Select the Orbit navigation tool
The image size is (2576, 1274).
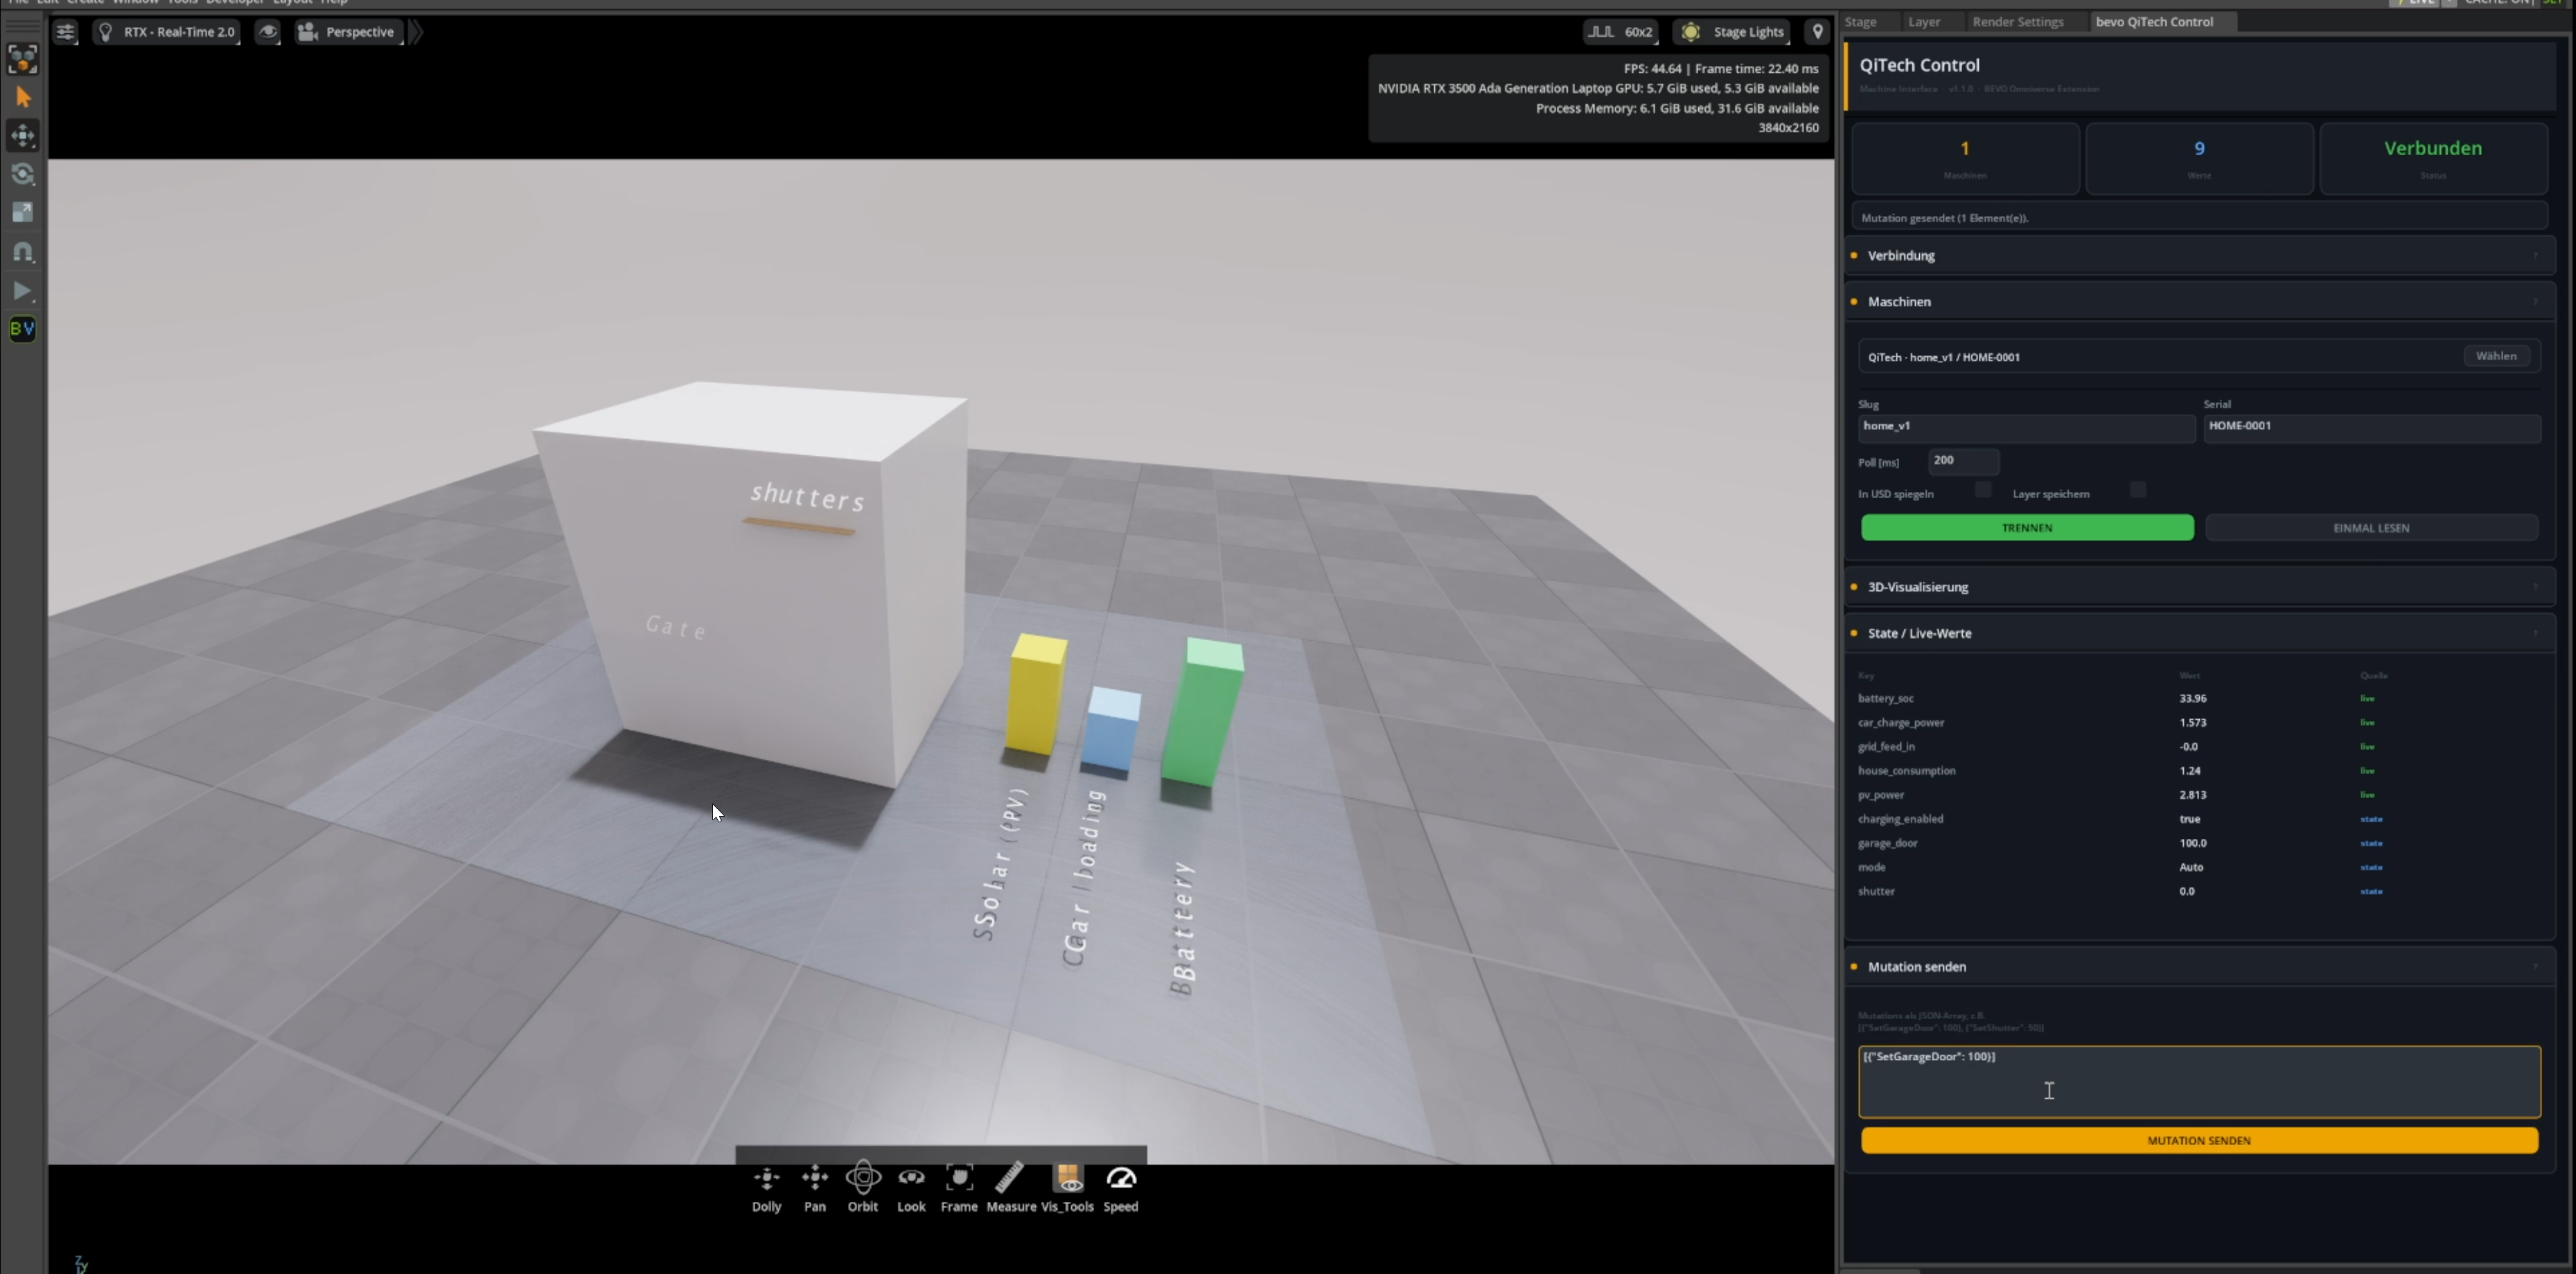coord(862,1189)
